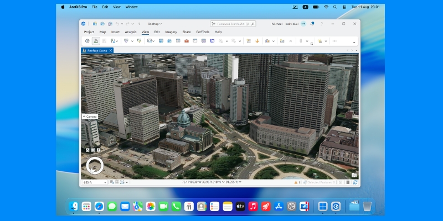This screenshot has width=443, height=221.
Task: Open Safari from the Dock
Action: (x=99, y=206)
